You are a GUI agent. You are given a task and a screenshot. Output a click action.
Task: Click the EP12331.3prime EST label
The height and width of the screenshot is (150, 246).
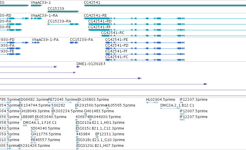point(110,134)
